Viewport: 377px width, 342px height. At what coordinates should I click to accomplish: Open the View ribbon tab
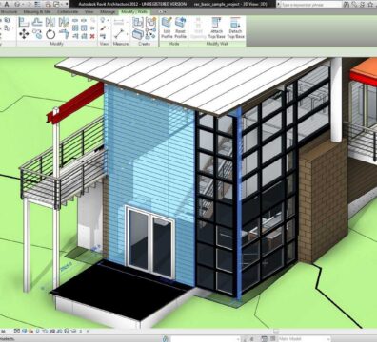coord(89,11)
